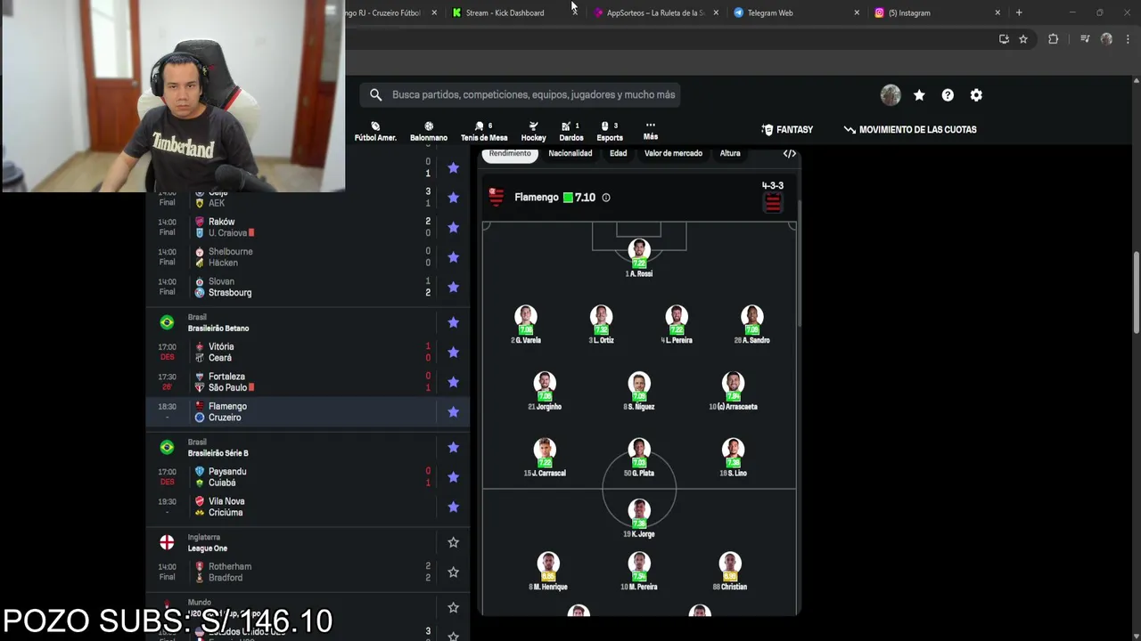The height and width of the screenshot is (641, 1141).
Task: Open the Fútbol Amer. sport icon
Action: pos(375,131)
